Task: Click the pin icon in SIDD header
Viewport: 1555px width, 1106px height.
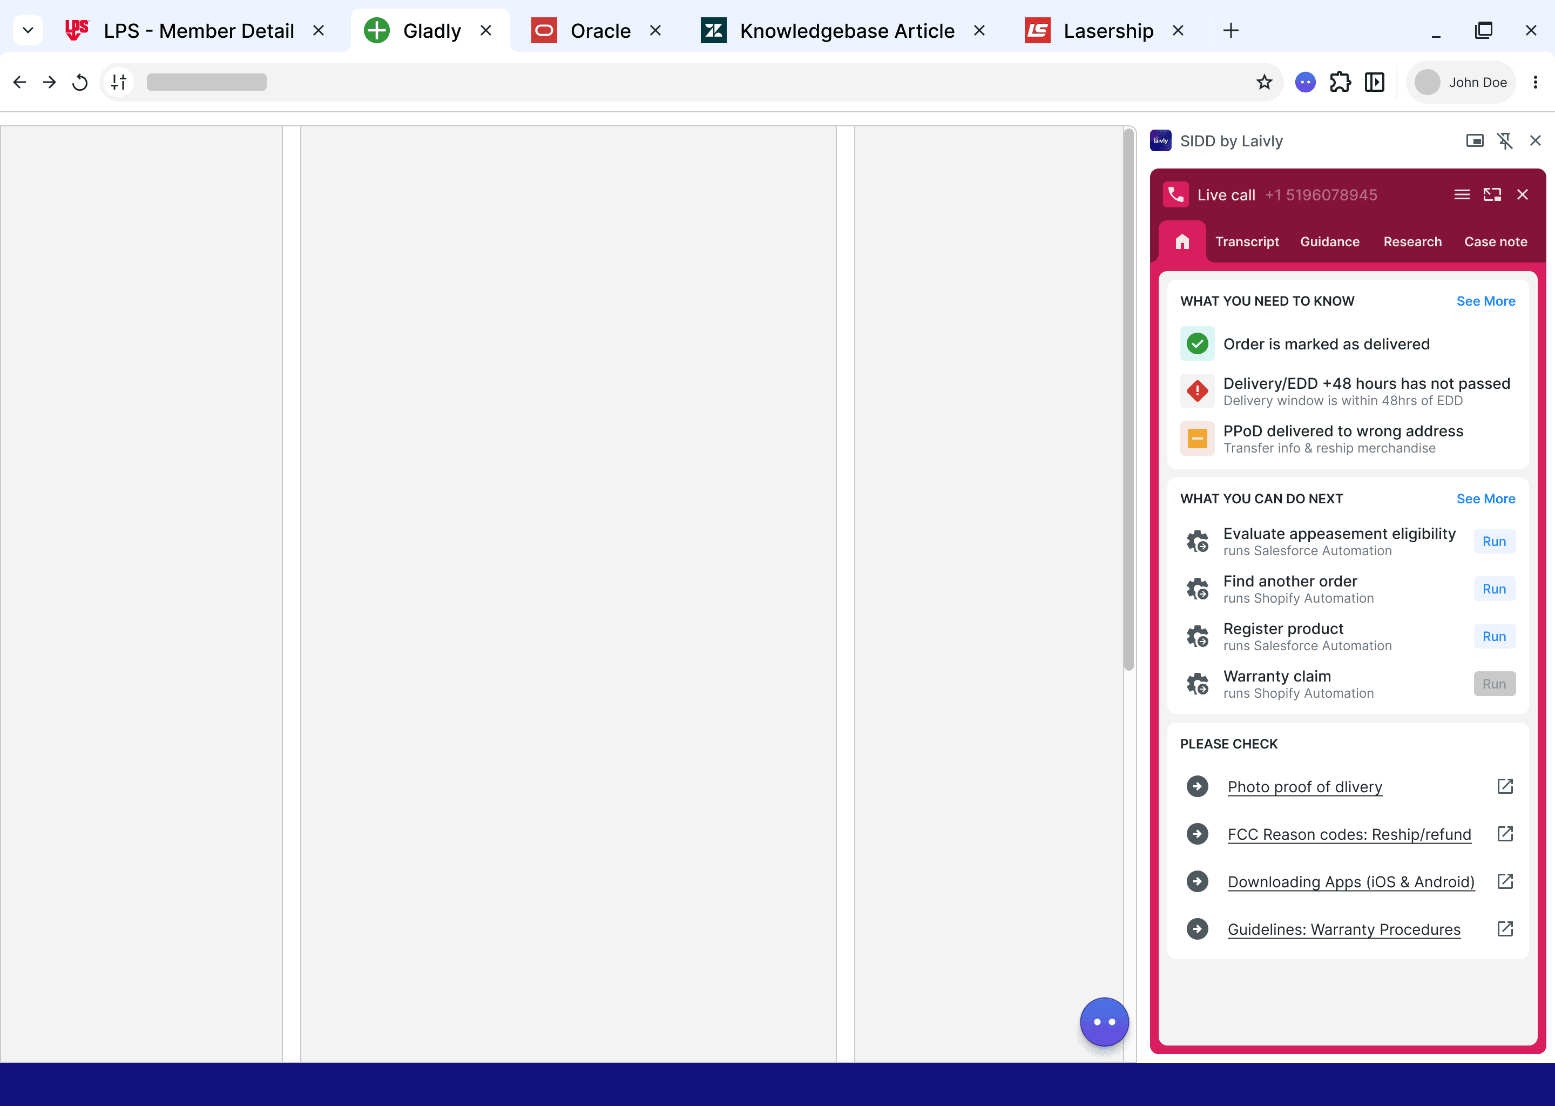Action: pyautogui.click(x=1505, y=141)
